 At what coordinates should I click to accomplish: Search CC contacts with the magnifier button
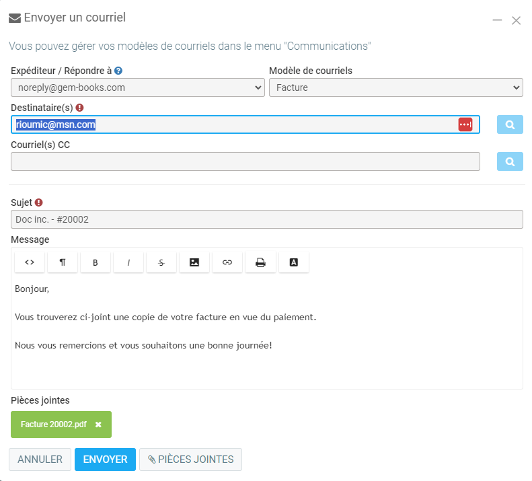click(x=510, y=161)
